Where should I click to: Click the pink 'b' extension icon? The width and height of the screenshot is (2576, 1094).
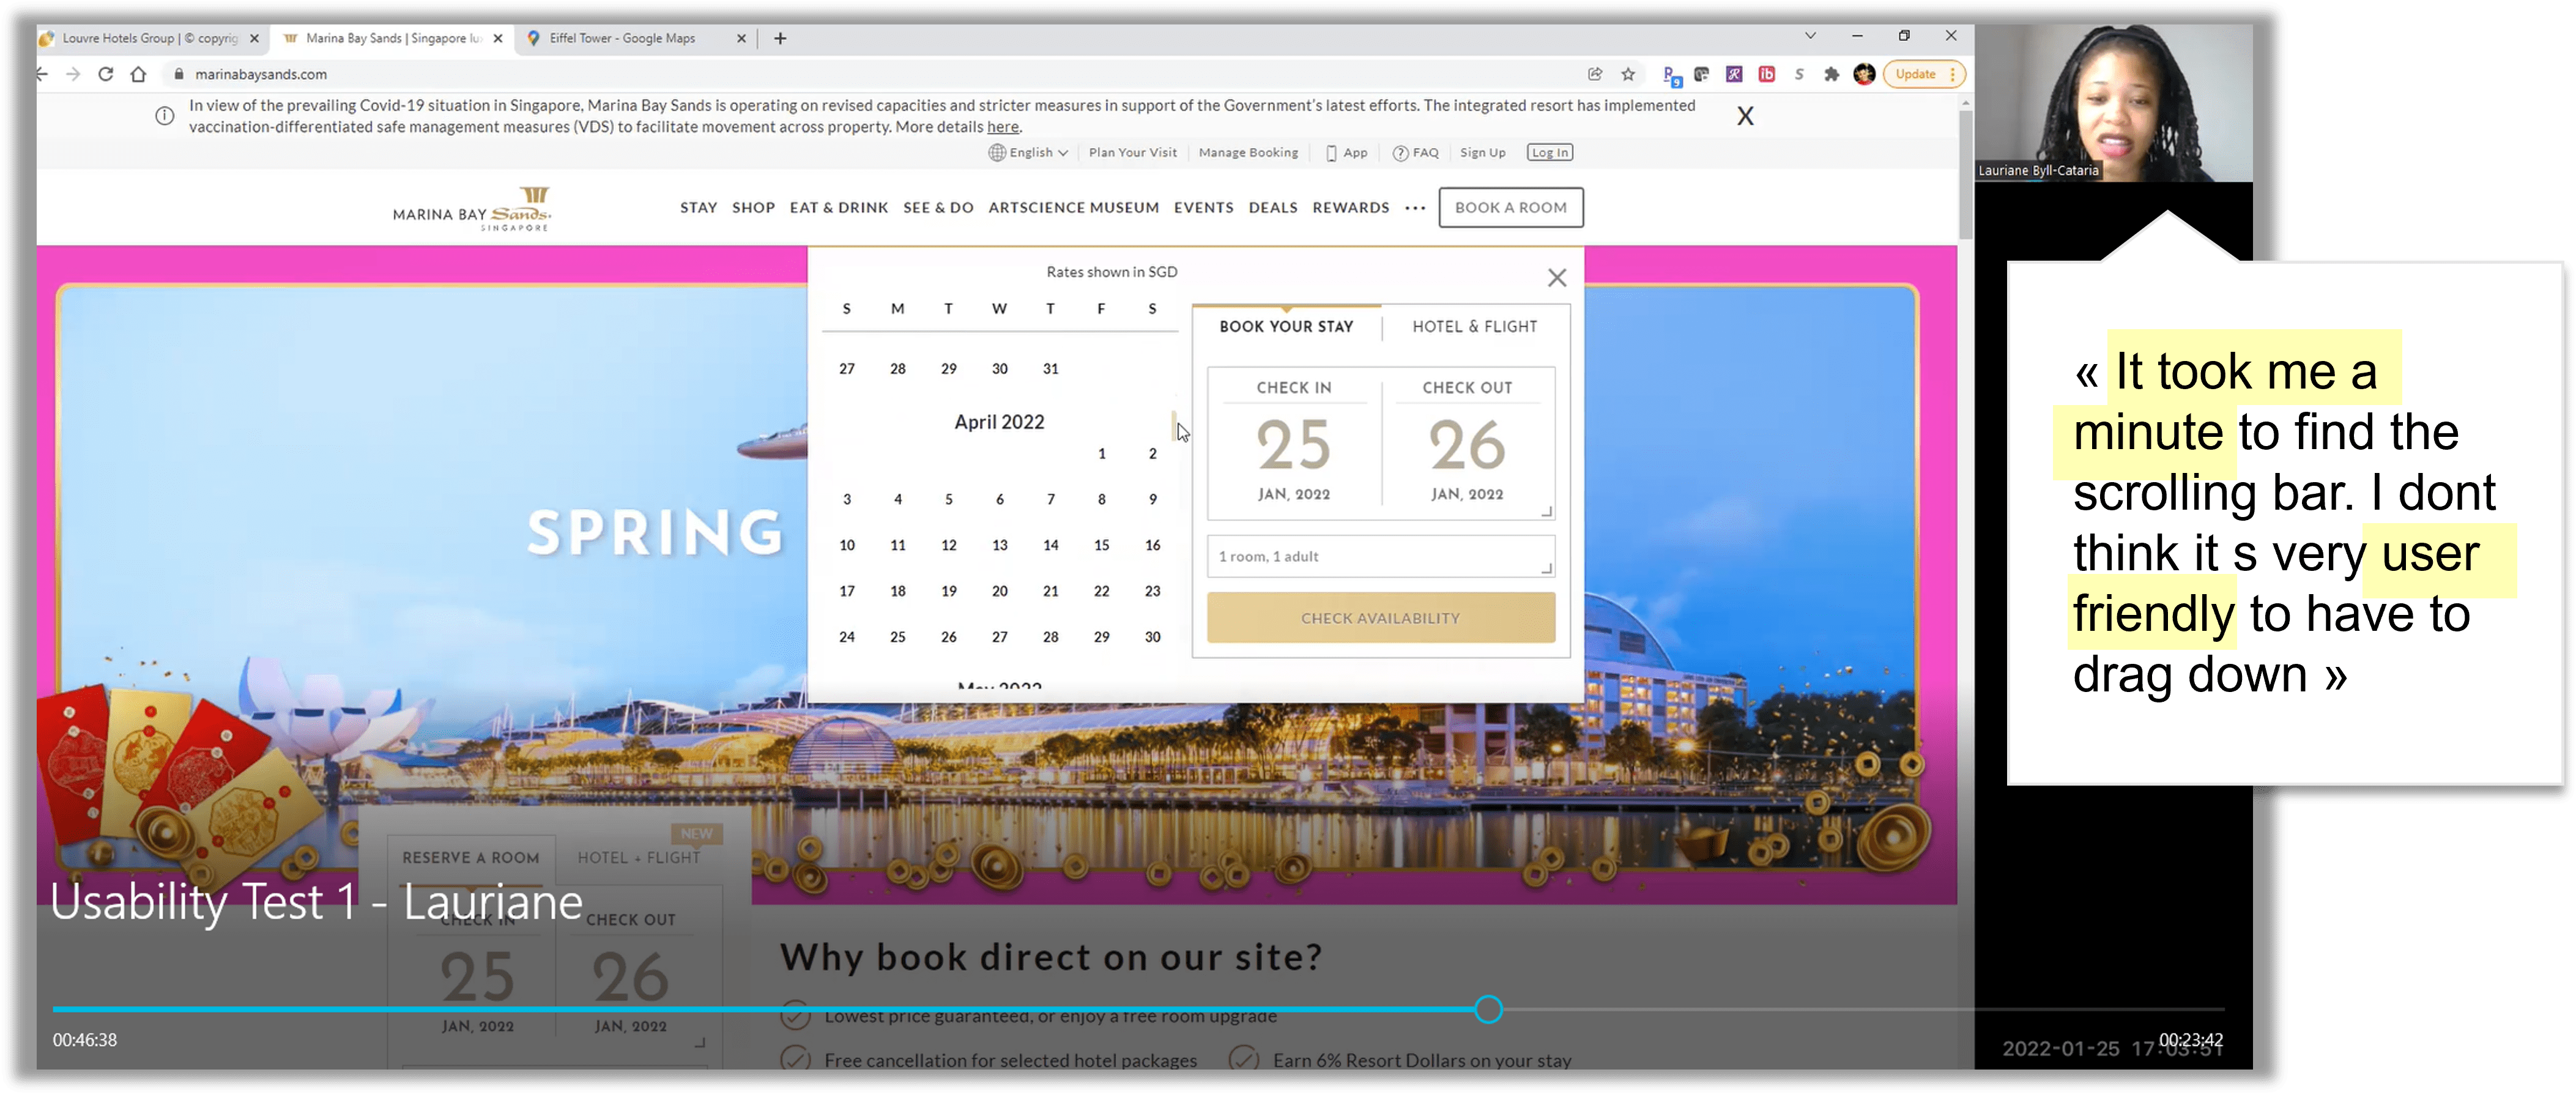pos(1766,74)
